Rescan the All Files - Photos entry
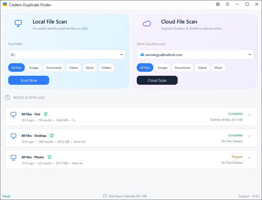Screen dimensions: 262x200 coord(49,157)
